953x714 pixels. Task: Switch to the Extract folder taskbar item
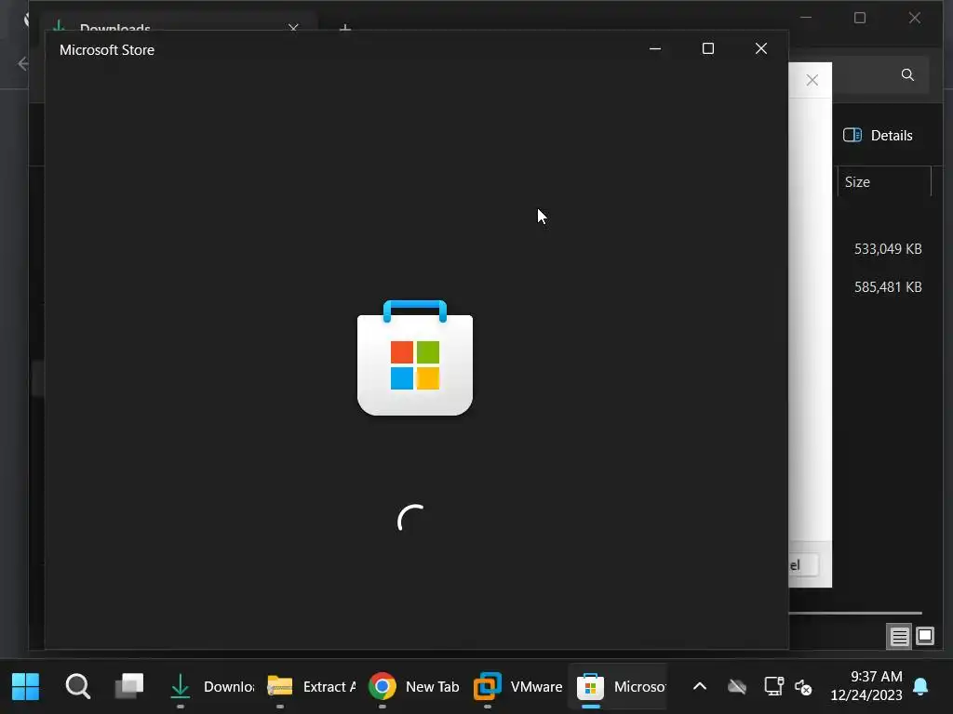click(x=311, y=687)
